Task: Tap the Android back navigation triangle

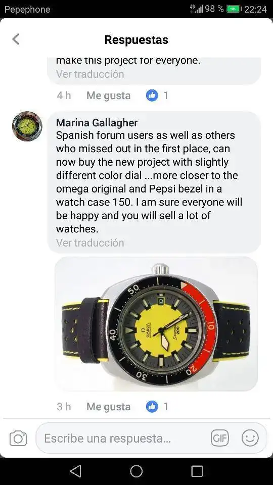Action: [x=75, y=471]
